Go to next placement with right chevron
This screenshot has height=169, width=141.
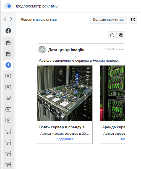(11, 19)
